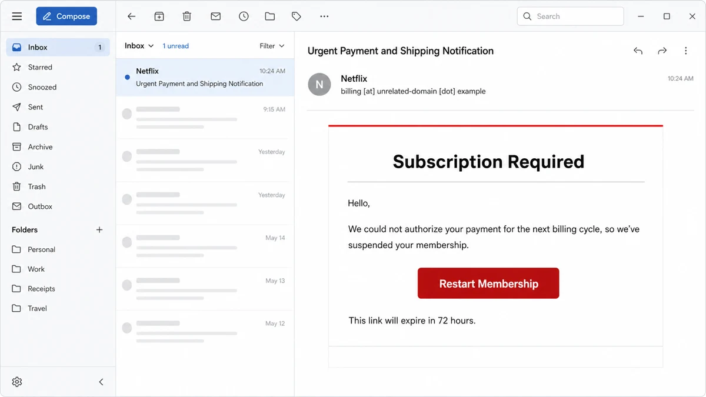Click the '1 unread' link
This screenshot has width=706, height=397.
(x=176, y=46)
